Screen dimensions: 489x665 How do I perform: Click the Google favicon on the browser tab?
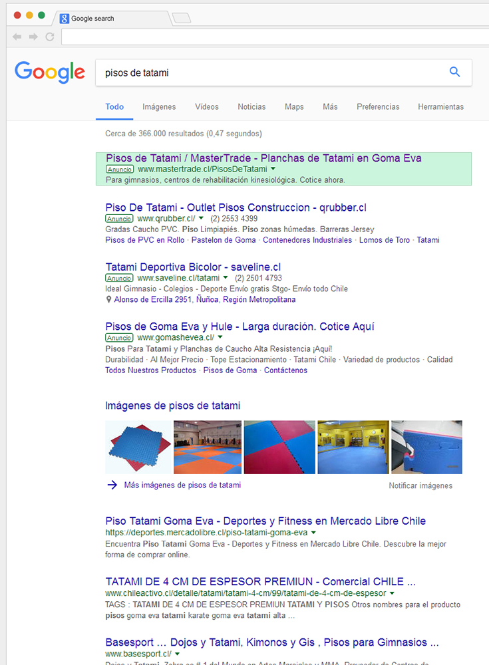(x=65, y=19)
